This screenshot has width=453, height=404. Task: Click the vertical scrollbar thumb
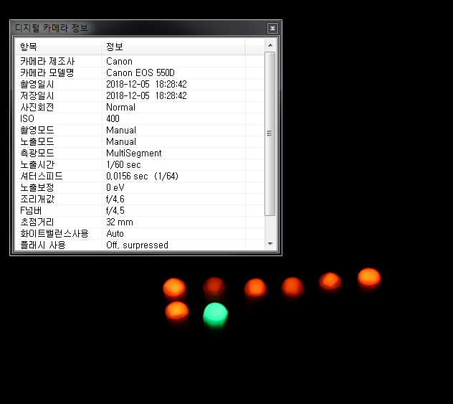tap(270, 133)
